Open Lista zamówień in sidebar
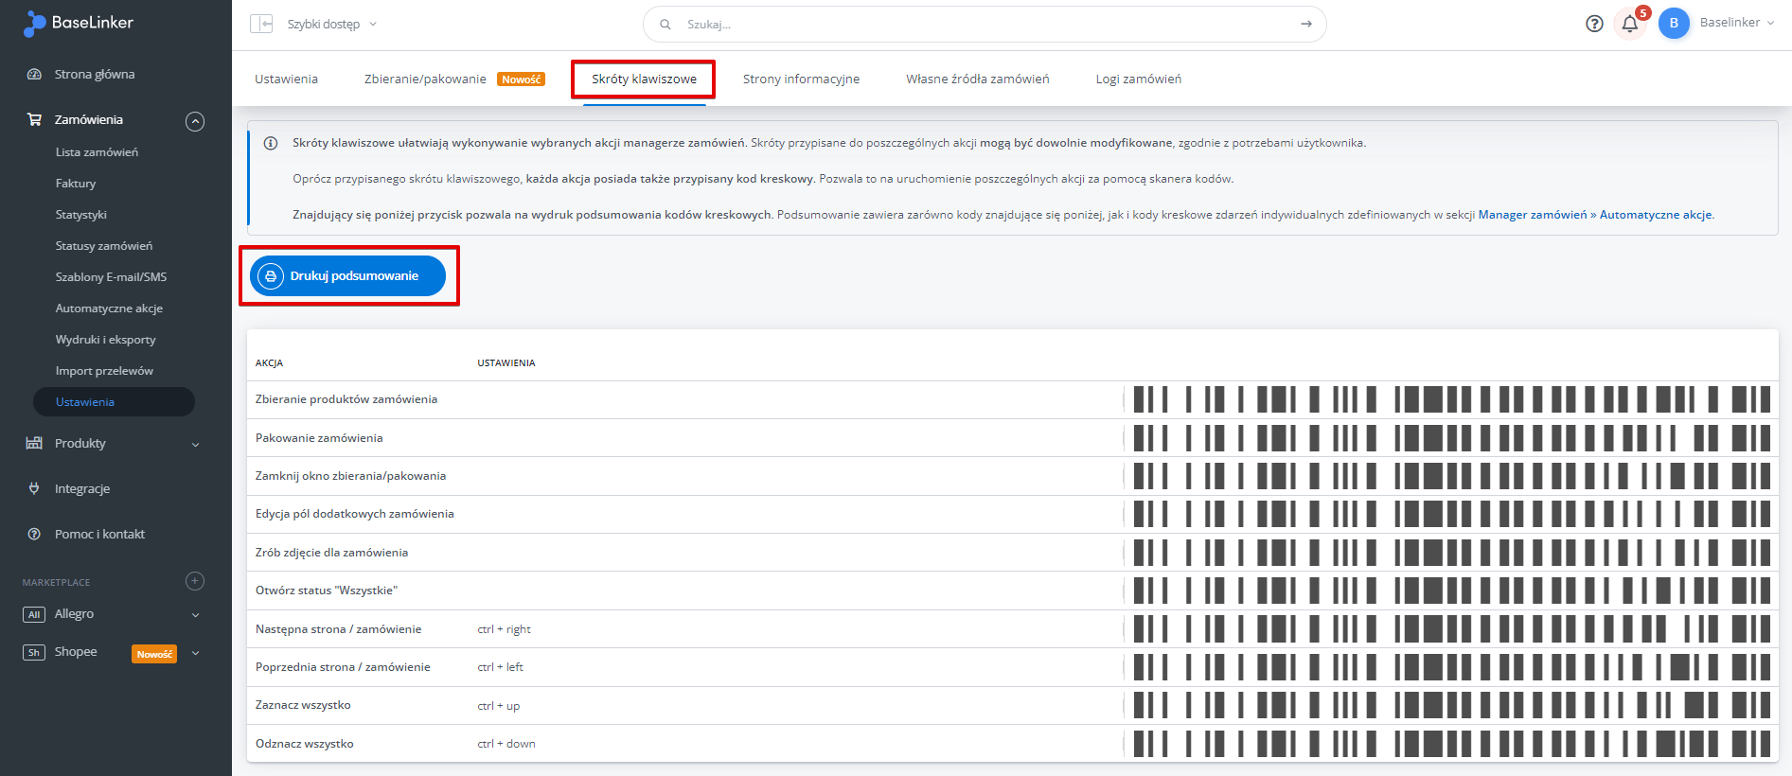 (97, 151)
